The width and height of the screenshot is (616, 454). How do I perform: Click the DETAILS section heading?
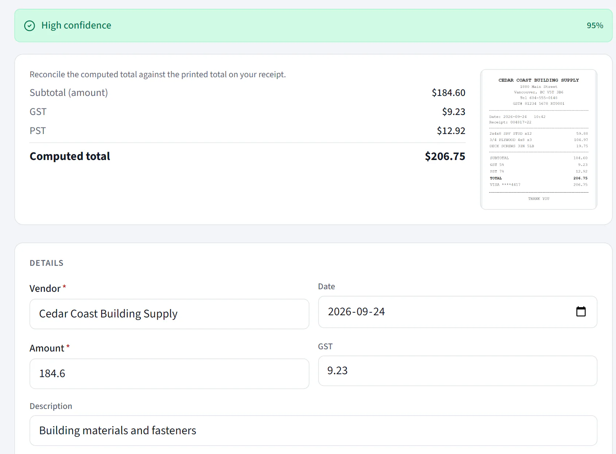coord(47,263)
